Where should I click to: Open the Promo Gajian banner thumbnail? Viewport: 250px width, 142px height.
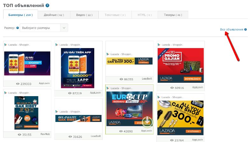(x=181, y=65)
